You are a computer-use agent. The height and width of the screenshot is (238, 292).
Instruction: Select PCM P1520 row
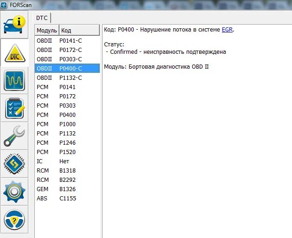click(x=67, y=152)
